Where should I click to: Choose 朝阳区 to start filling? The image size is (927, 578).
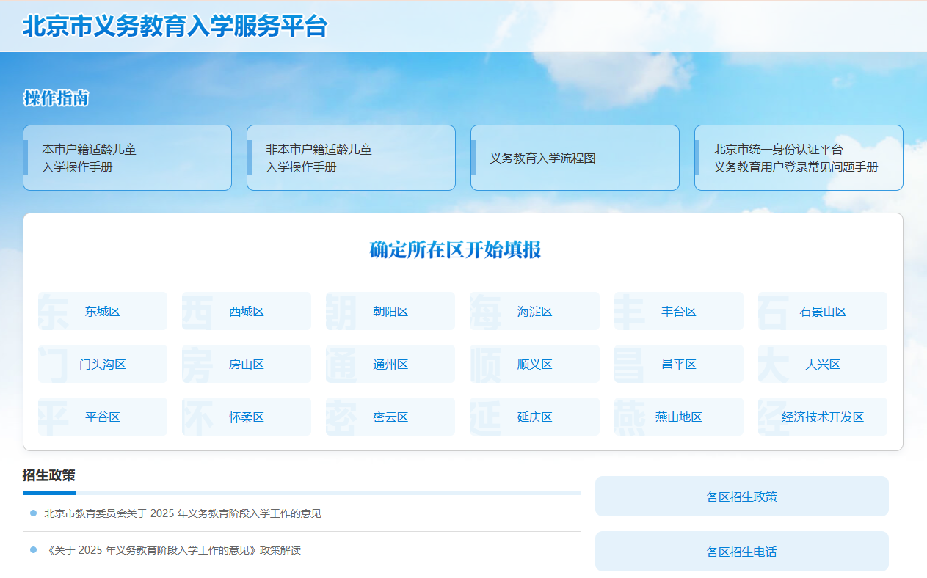(390, 312)
